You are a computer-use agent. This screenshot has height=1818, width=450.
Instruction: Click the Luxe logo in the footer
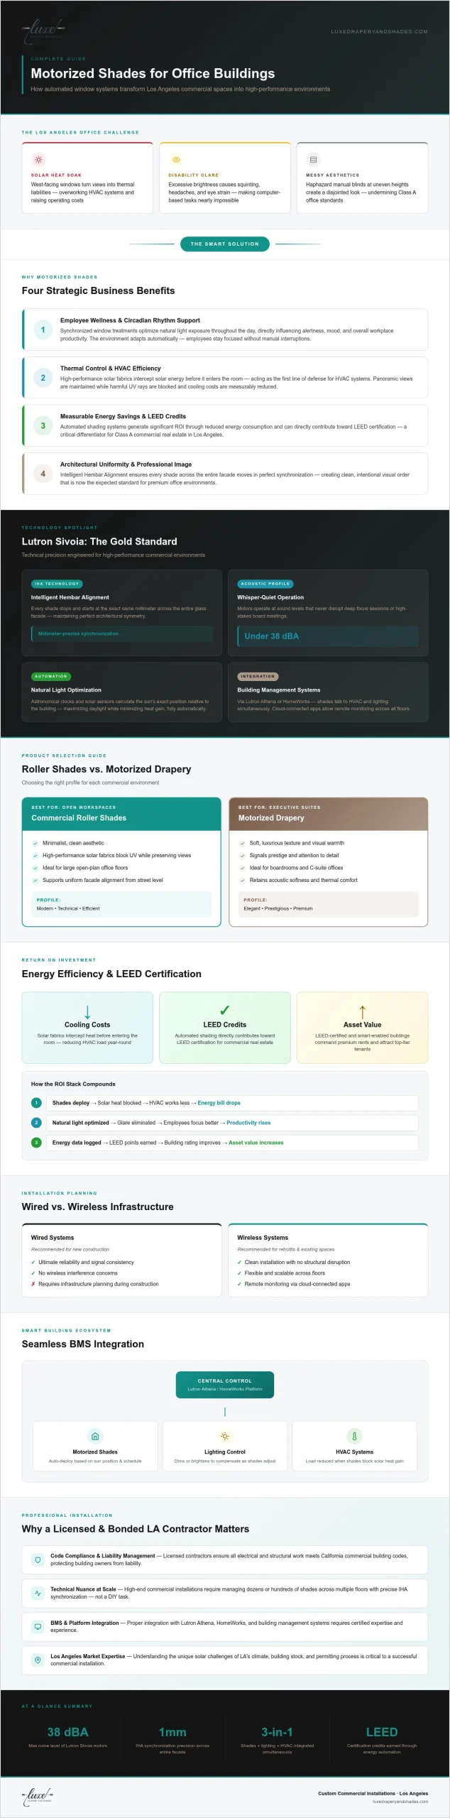pos(38,1797)
